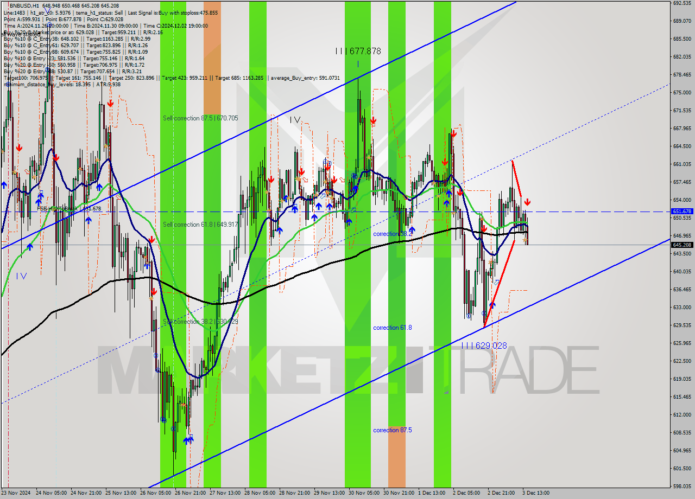Click the '2 Dec 21:00' time axis label
The width and height of the screenshot is (695, 499).
[x=501, y=493]
